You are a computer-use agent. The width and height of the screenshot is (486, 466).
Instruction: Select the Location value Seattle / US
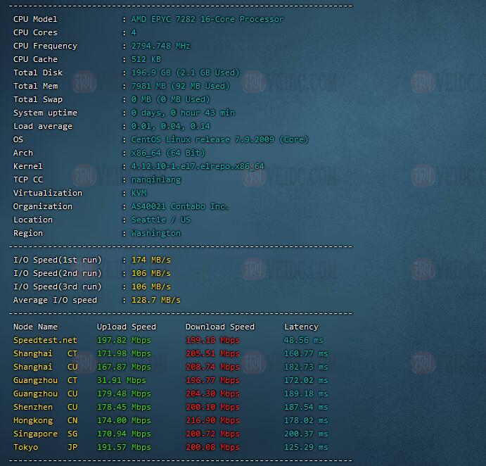pos(161,220)
